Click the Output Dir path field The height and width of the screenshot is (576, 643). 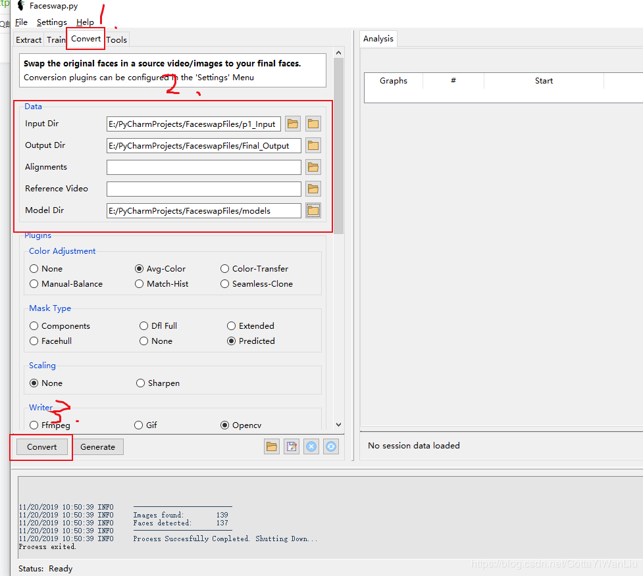204,145
